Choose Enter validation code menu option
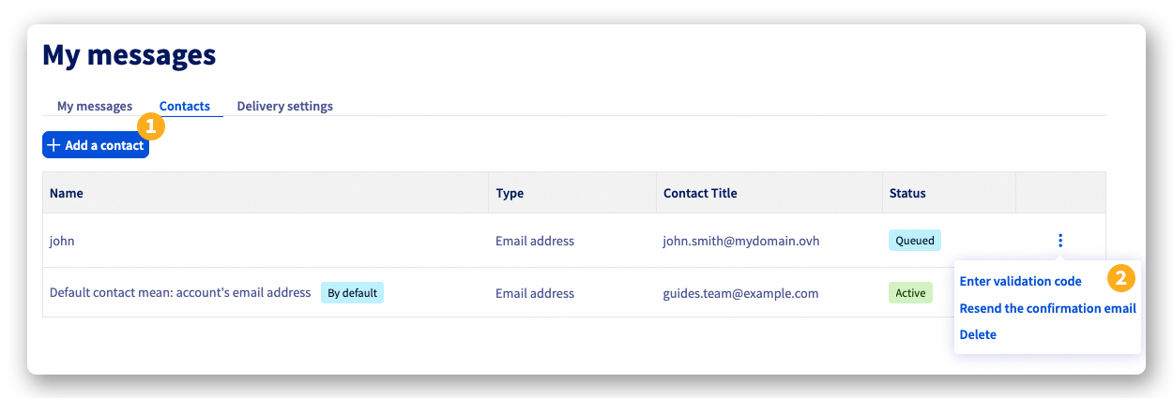1173x398 pixels. click(x=1020, y=281)
